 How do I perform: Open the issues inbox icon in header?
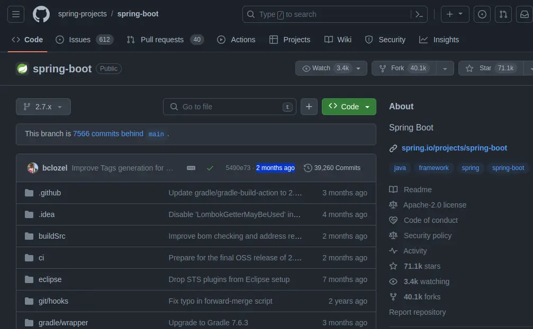482,14
